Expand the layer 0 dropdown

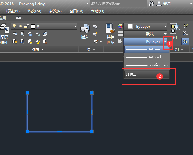pyautogui.click(x=75, y=26)
